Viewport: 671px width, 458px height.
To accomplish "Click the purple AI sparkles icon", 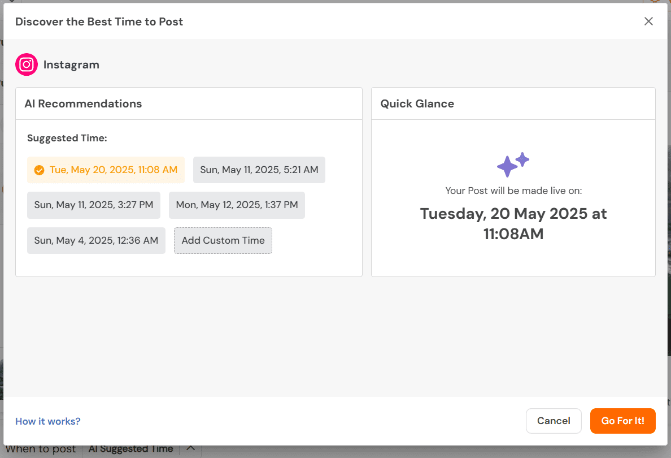I will point(513,165).
